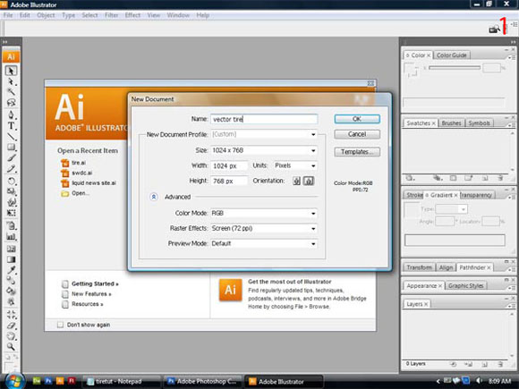This screenshot has width=519, height=389.
Task: Select the Eraser tool
Action: click(11, 326)
